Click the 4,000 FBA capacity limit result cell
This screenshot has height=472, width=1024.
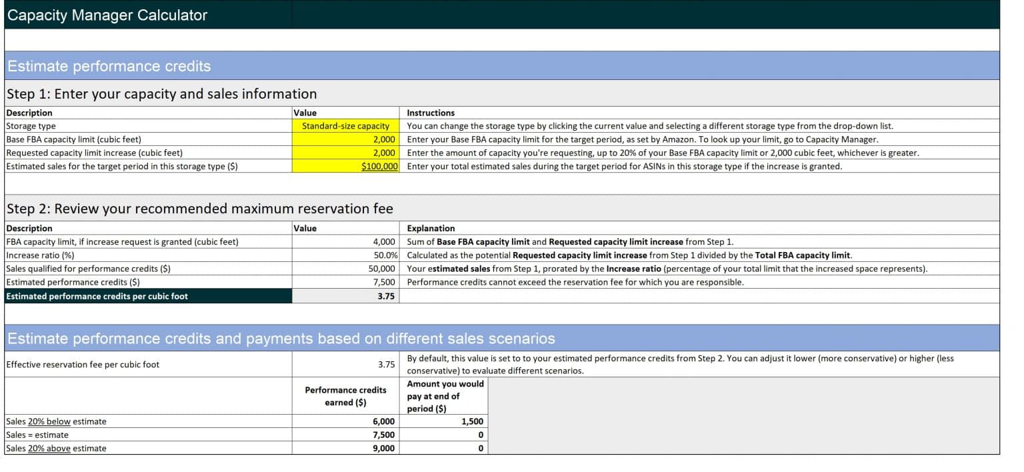[345, 241]
